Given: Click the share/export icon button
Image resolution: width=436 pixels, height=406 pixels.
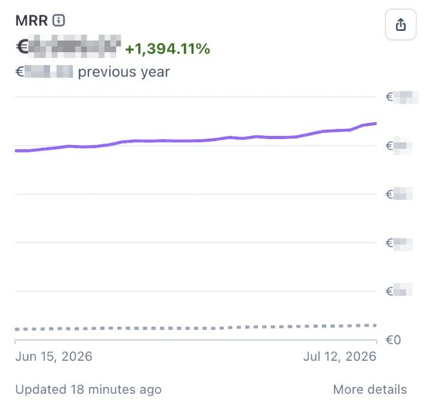Looking at the screenshot, I should 401,24.
